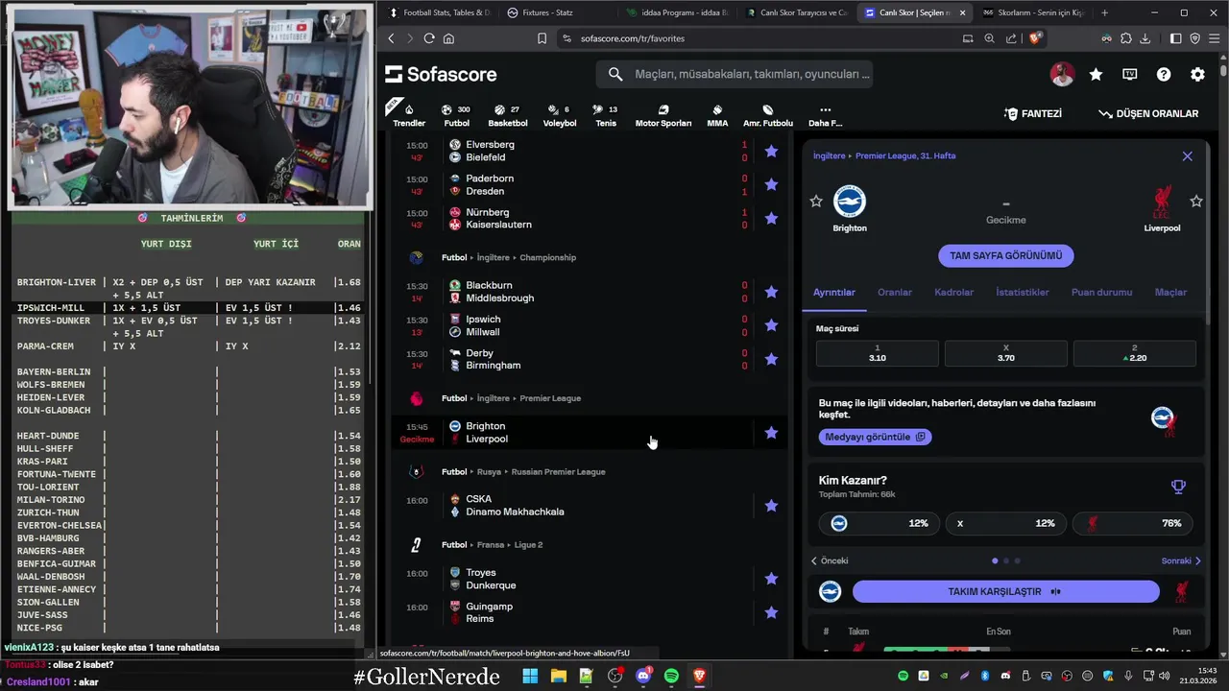The width and height of the screenshot is (1229, 691).
Task: Switch to the İstatistikler tab
Action: point(1023,292)
